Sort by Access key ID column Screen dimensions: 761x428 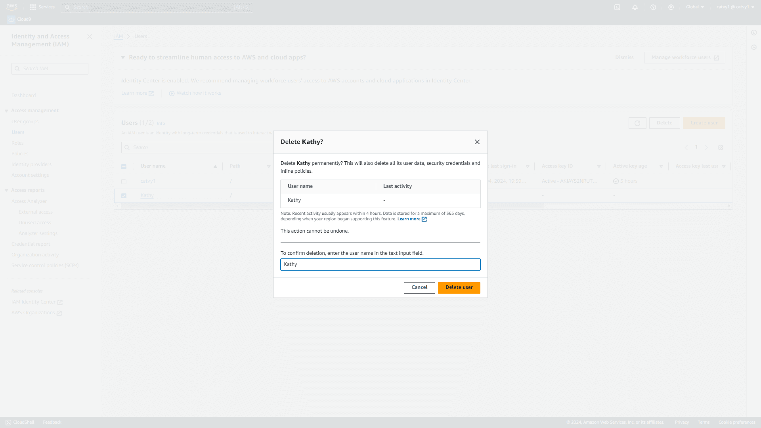pyautogui.click(x=599, y=166)
